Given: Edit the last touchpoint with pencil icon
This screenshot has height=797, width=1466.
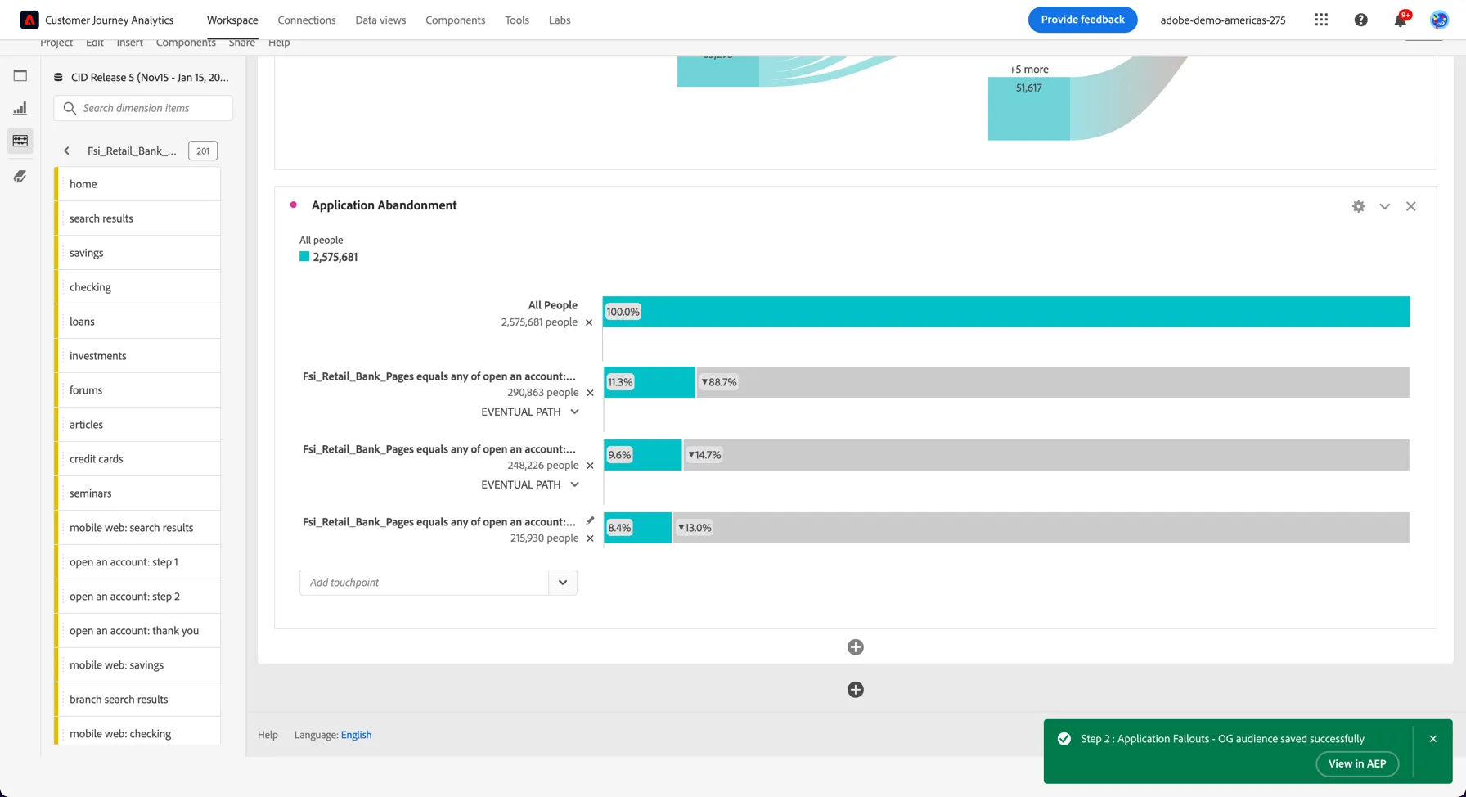Looking at the screenshot, I should tap(590, 520).
